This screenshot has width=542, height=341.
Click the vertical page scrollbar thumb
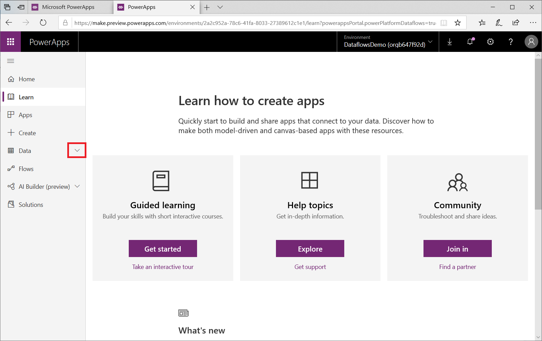(x=538, y=133)
